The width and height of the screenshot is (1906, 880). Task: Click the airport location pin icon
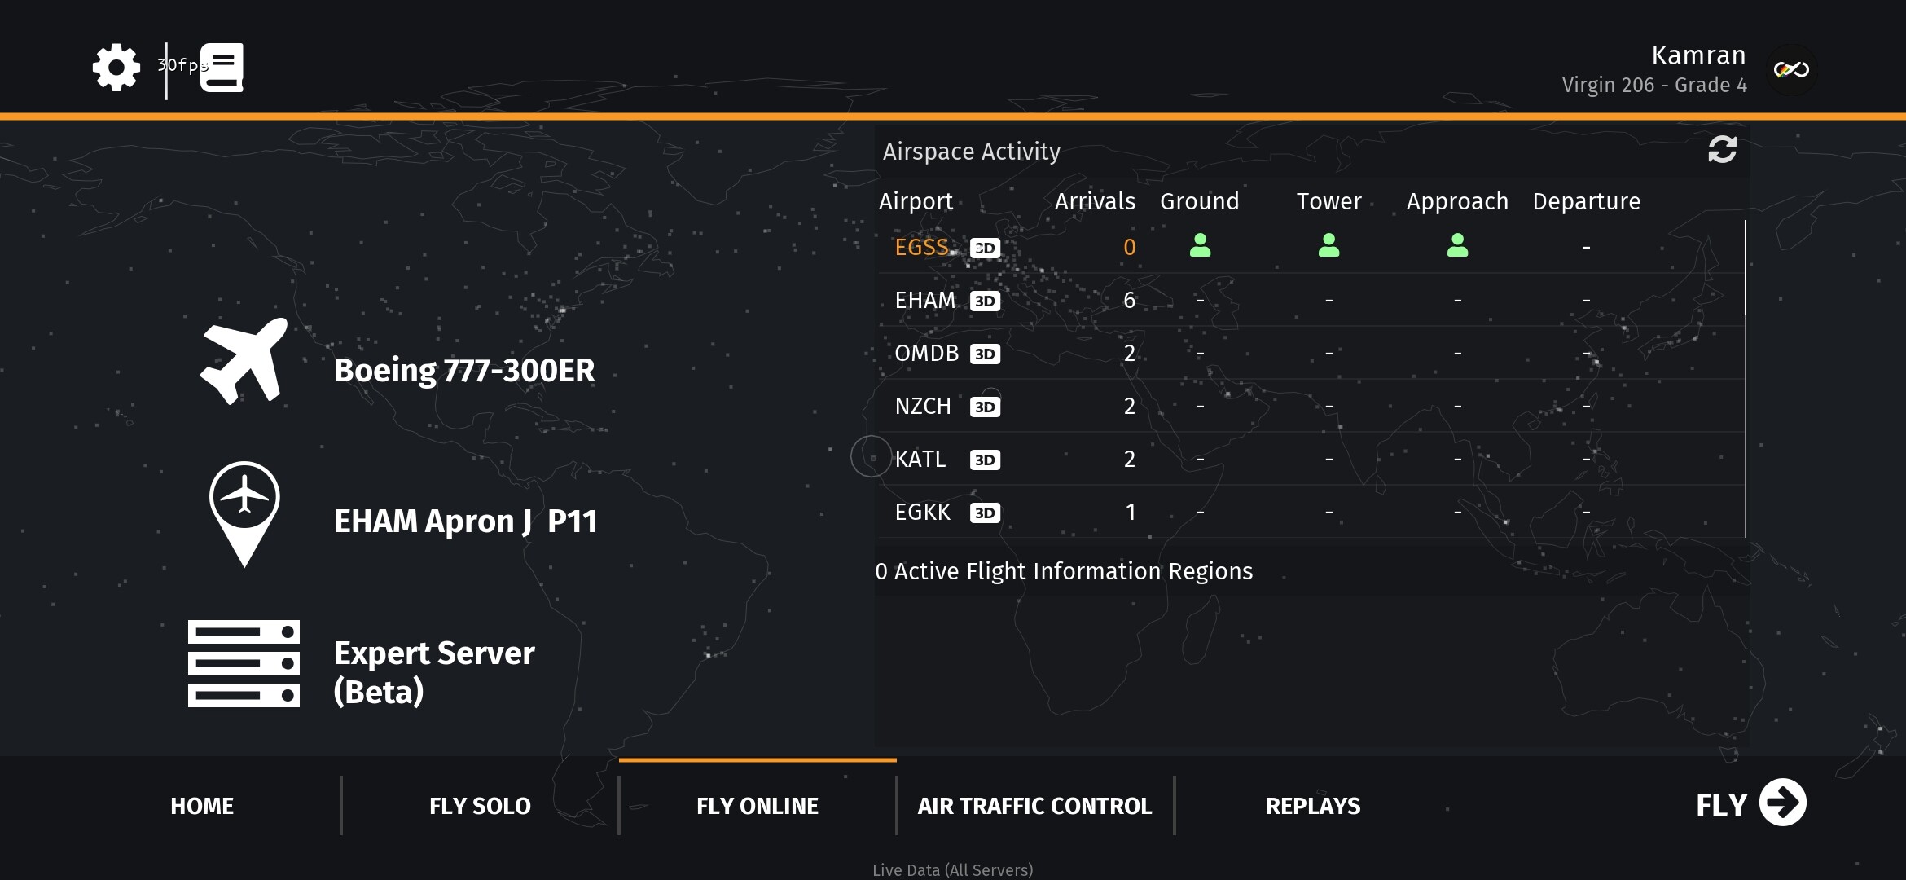point(244,513)
